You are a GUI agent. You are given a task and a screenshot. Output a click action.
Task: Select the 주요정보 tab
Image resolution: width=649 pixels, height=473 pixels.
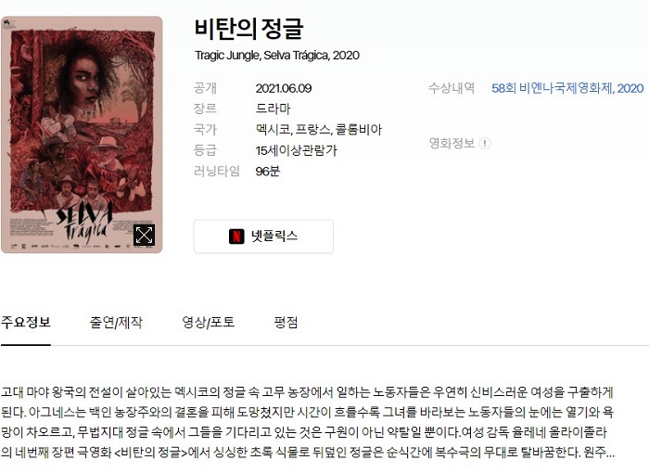(x=26, y=322)
